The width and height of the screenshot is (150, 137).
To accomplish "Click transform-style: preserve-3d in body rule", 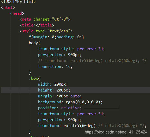I will pos(71,49).
